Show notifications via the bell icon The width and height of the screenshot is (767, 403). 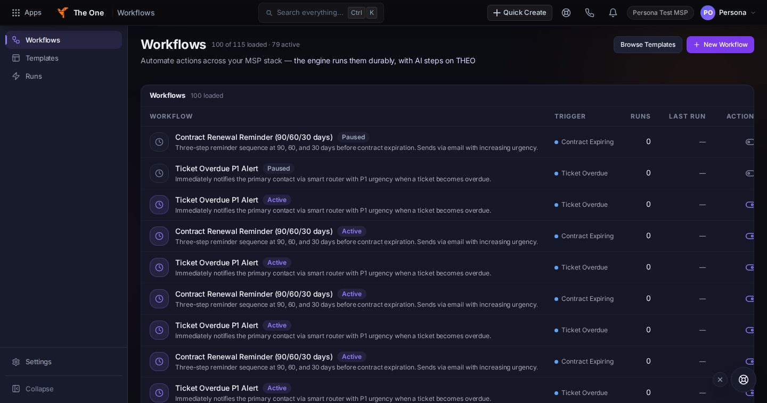point(613,13)
